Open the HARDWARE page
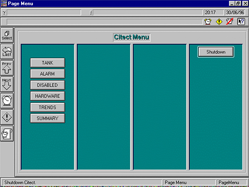Image resolution: width=249 pixels, height=187 pixels. point(47,96)
